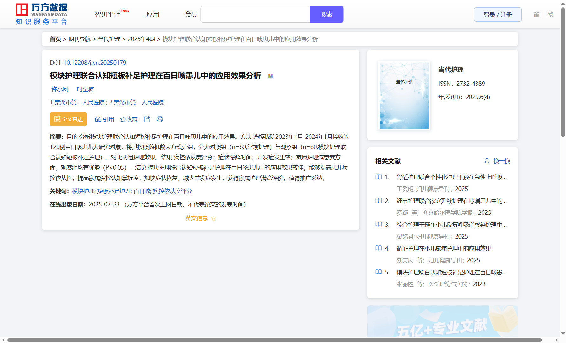
Task: Open the 当代护理 journal cover thumbnail
Action: point(404,96)
